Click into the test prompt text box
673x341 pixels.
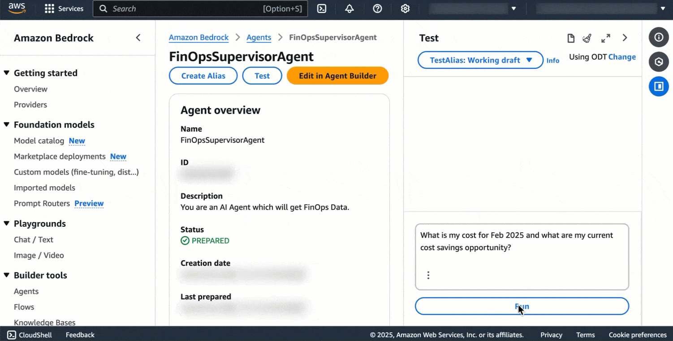point(522,257)
